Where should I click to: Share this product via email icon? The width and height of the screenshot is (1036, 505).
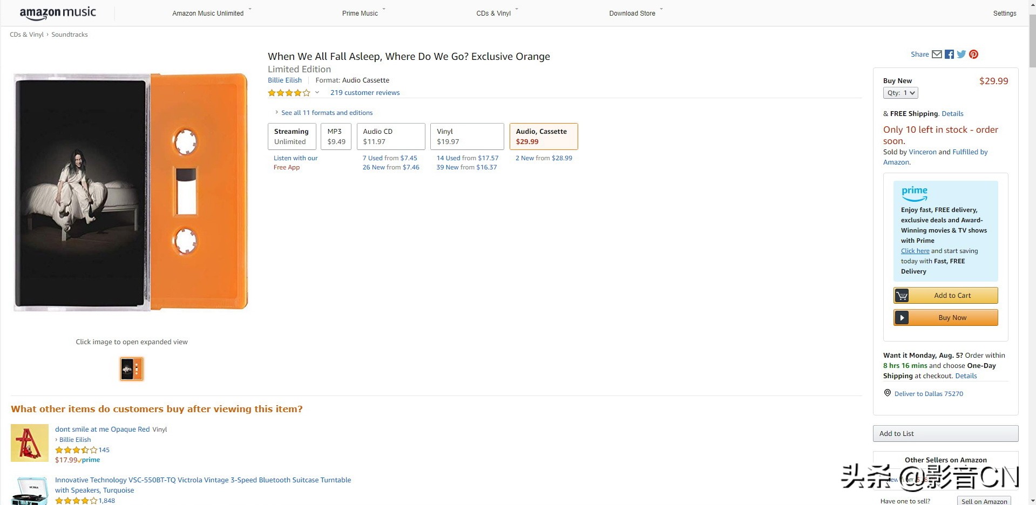[937, 54]
